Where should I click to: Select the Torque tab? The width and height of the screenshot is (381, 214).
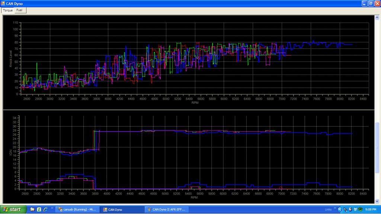click(x=7, y=10)
